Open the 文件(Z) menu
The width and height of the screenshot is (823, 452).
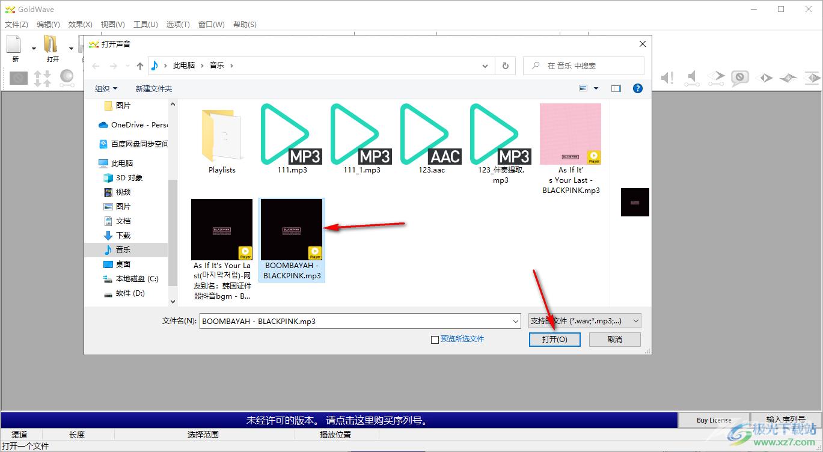click(16, 25)
